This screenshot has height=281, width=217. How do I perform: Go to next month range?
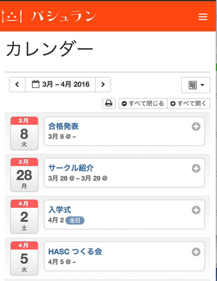[103, 85]
